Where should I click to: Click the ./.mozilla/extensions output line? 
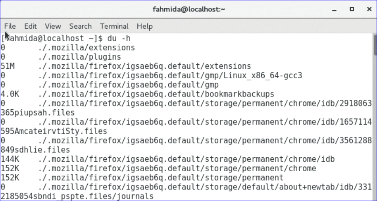coord(87,48)
